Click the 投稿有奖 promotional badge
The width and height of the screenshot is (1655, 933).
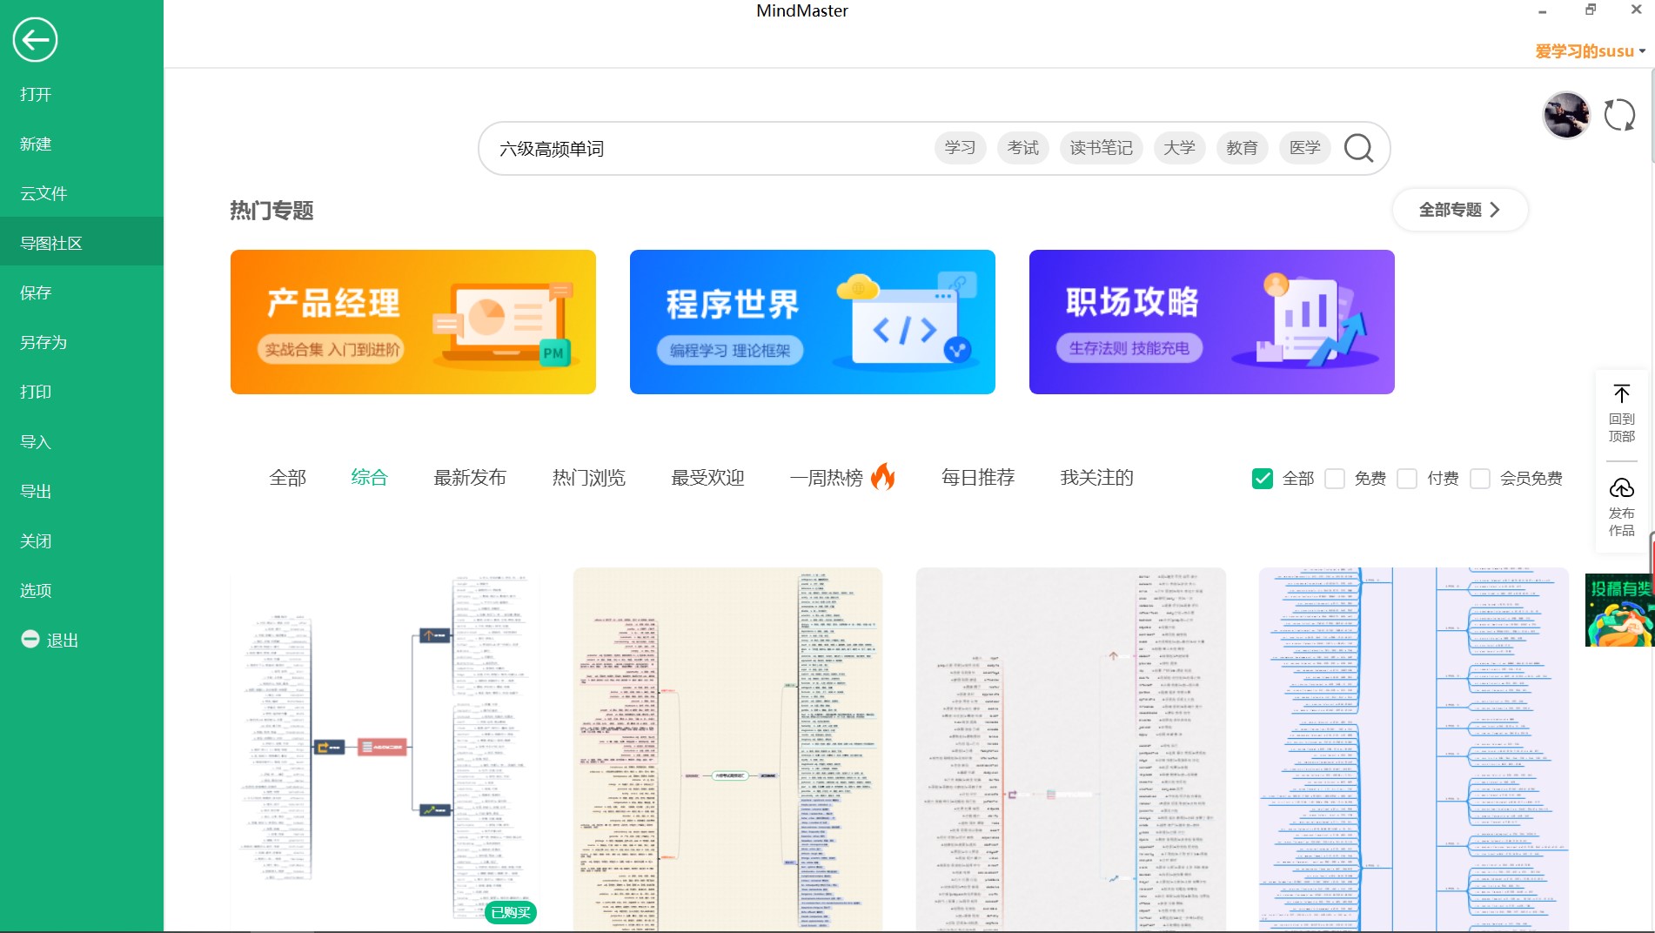1619,609
